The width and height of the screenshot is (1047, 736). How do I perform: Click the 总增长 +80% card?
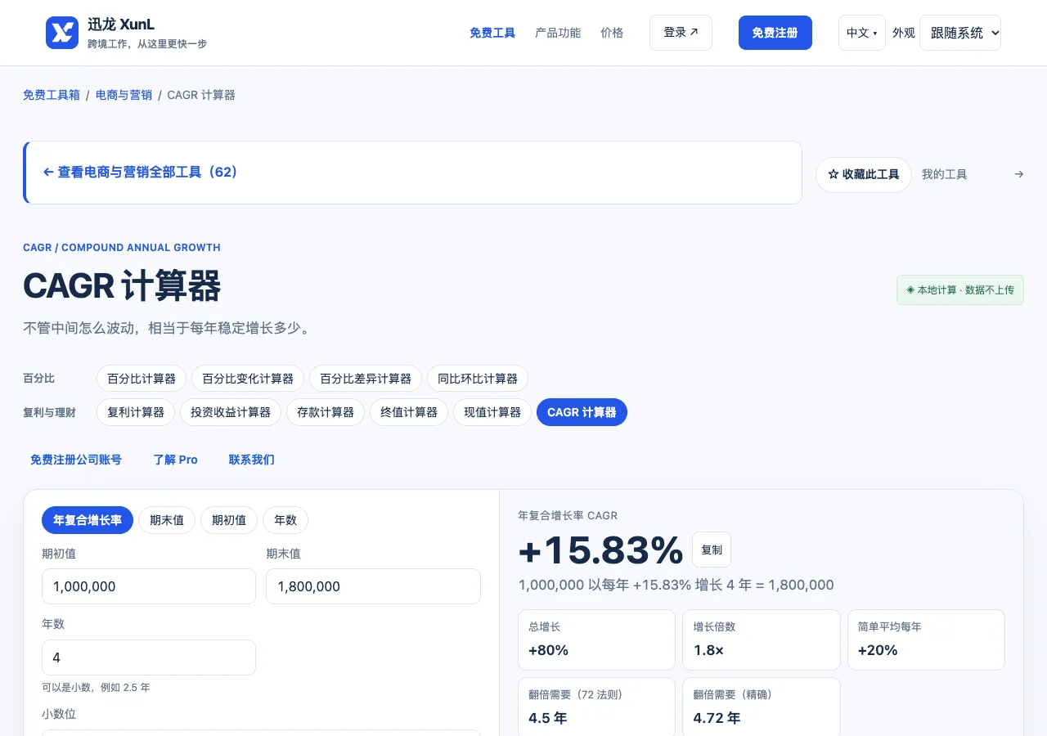pyautogui.click(x=597, y=640)
